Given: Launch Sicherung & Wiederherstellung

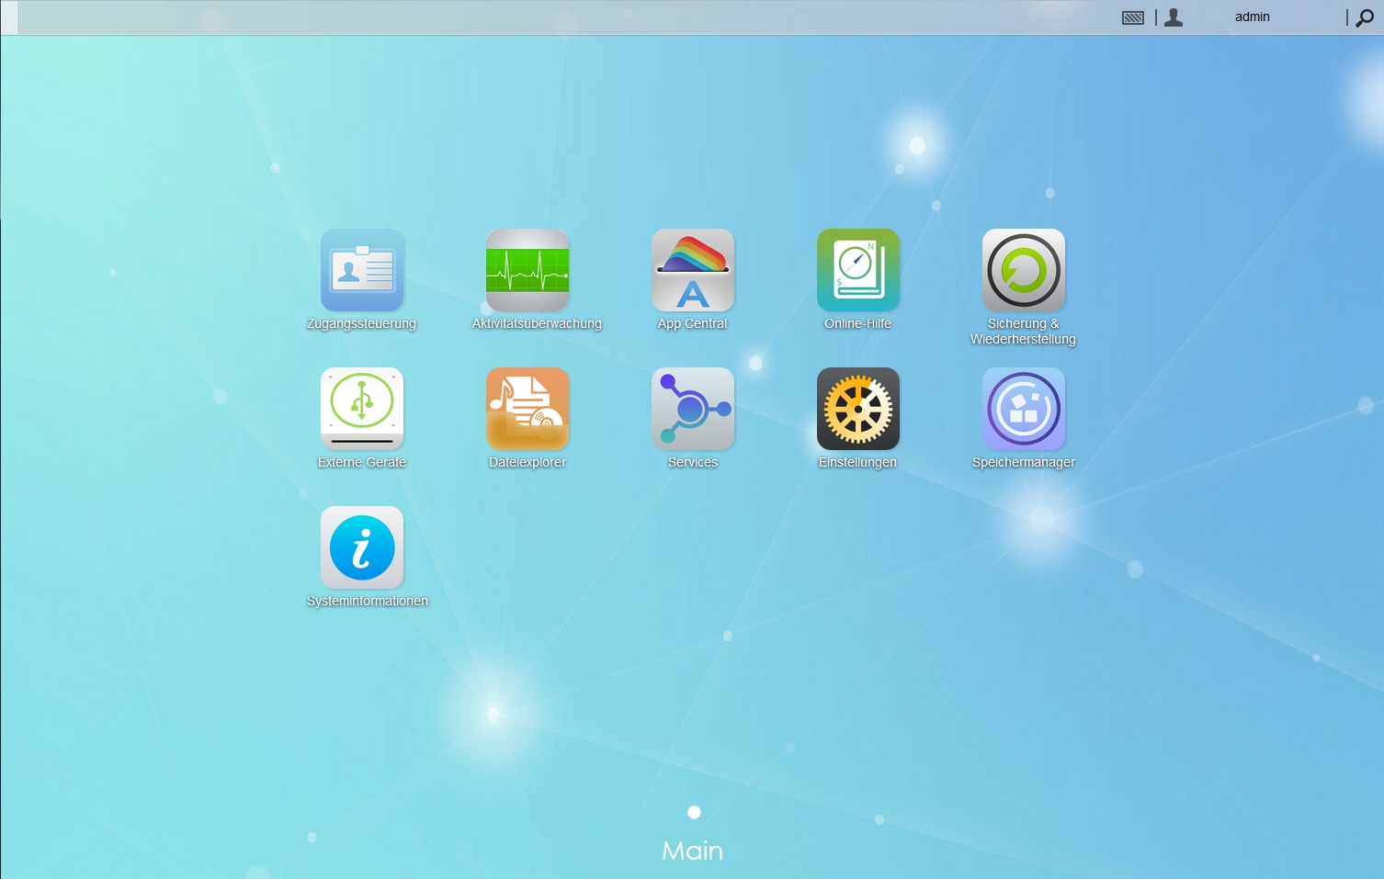Looking at the screenshot, I should coord(1024,270).
